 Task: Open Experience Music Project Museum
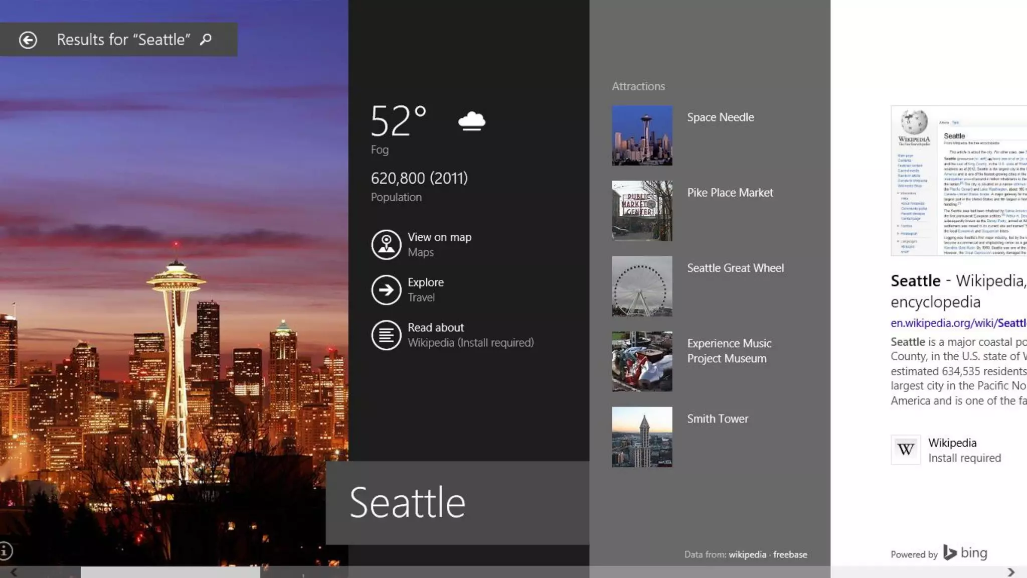pos(729,351)
